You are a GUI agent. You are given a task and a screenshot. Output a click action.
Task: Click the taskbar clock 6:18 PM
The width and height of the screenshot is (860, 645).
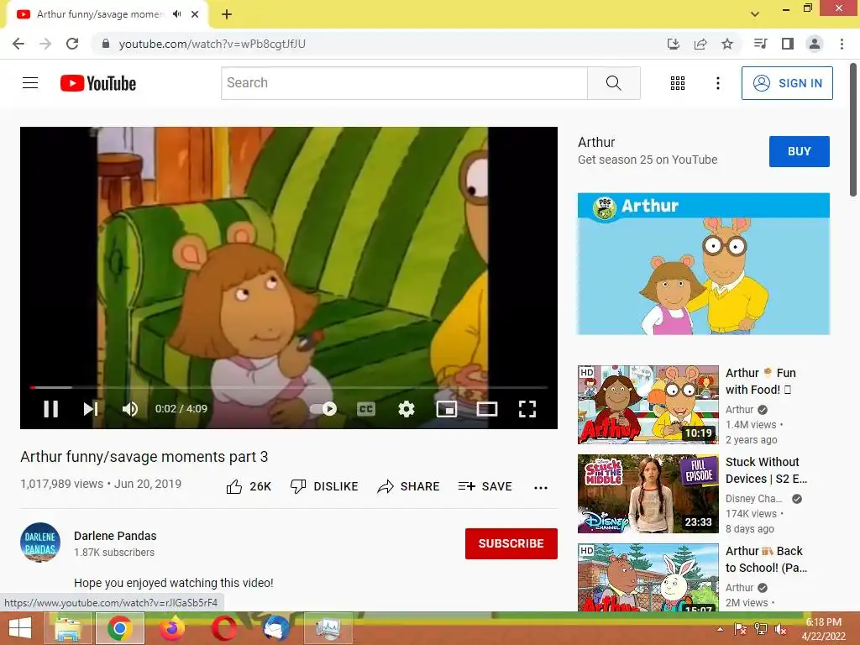point(823,629)
